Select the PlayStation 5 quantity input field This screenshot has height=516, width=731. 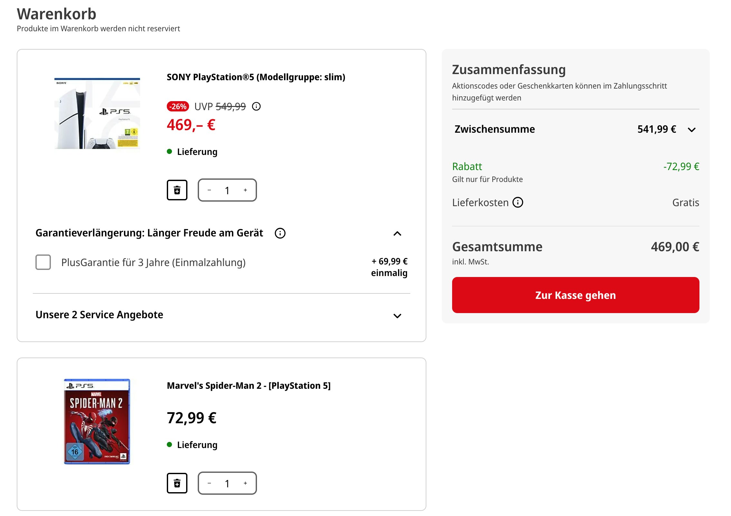pyautogui.click(x=227, y=190)
